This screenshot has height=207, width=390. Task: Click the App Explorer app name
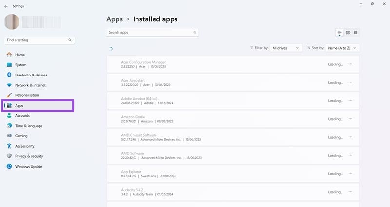tap(131, 172)
